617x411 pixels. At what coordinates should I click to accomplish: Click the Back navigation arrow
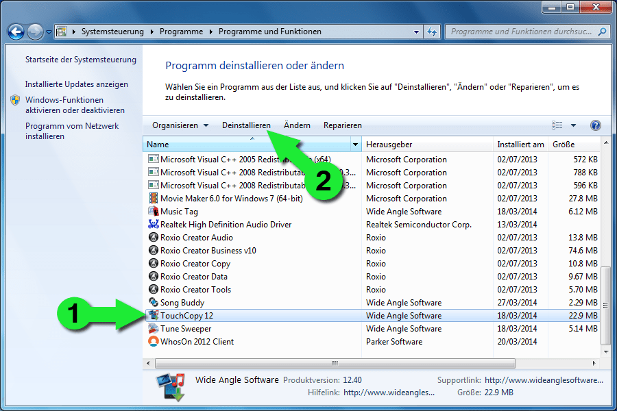pos(16,32)
